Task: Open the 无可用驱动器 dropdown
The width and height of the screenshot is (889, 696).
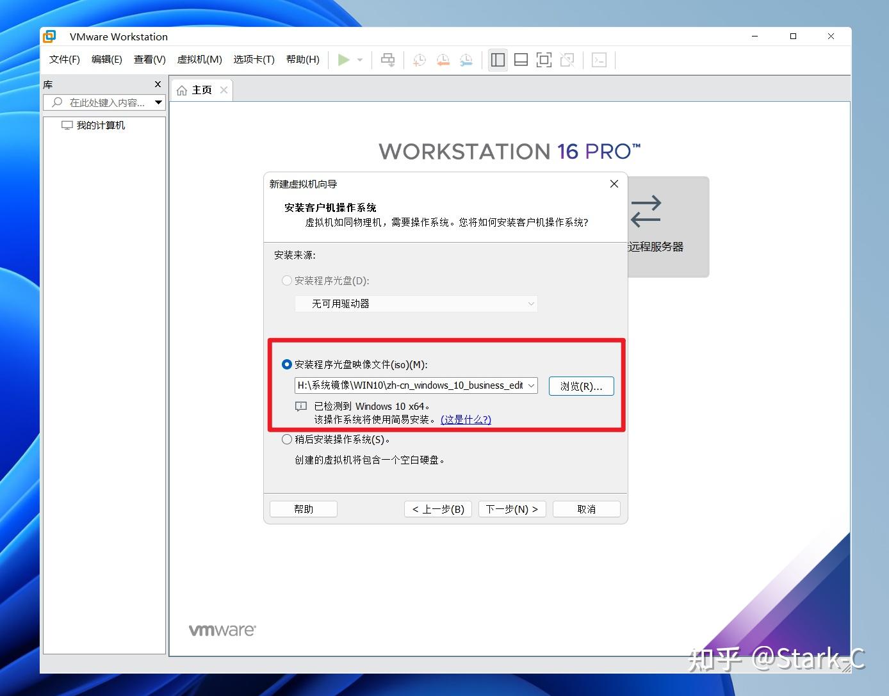Action: click(416, 303)
